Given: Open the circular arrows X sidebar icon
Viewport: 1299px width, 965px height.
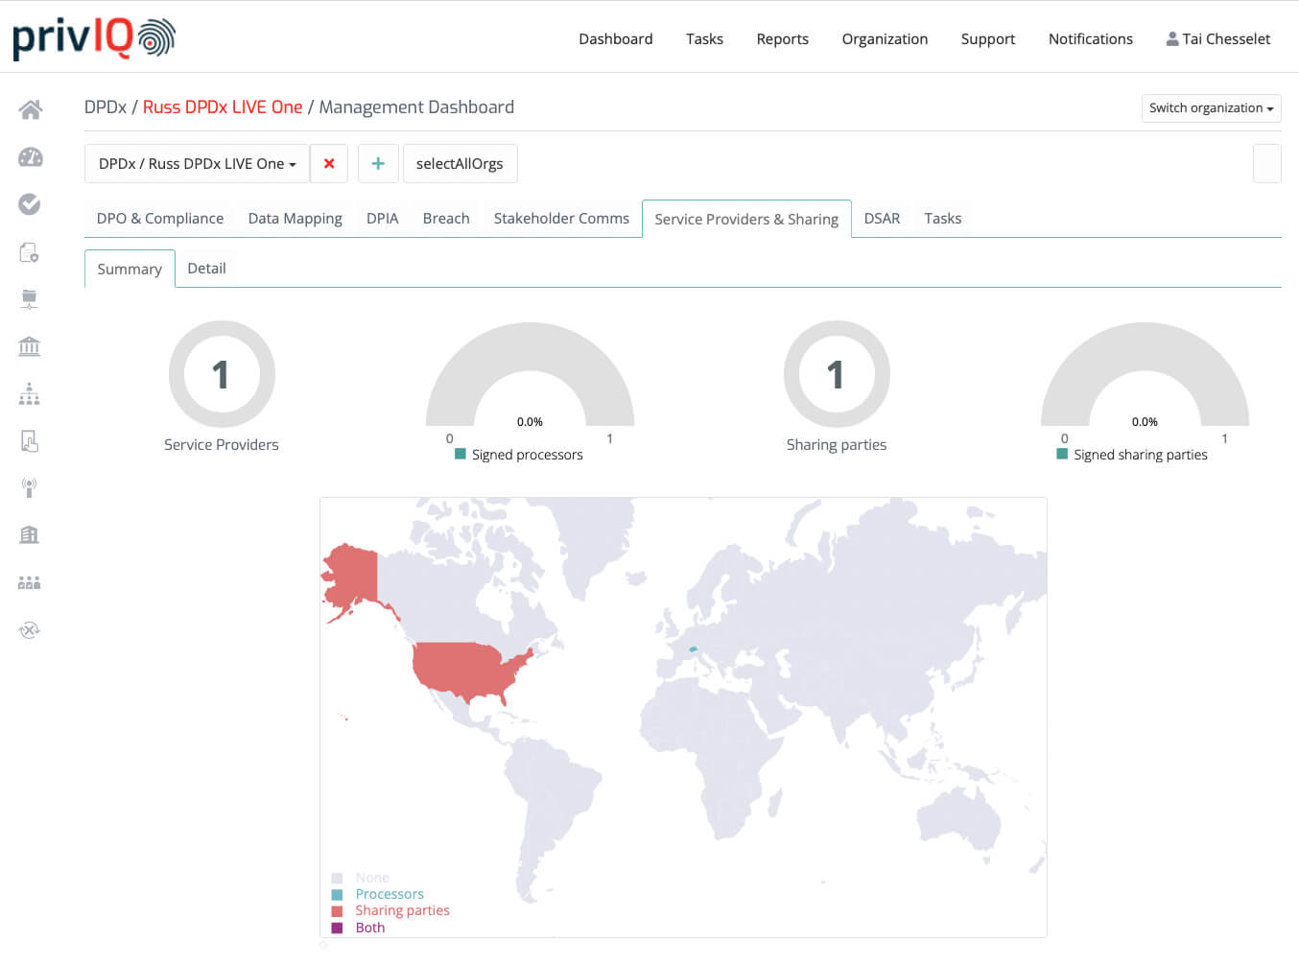Looking at the screenshot, I should point(30,630).
